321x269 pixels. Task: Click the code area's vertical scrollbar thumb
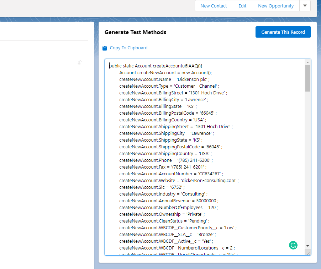coord(307,78)
